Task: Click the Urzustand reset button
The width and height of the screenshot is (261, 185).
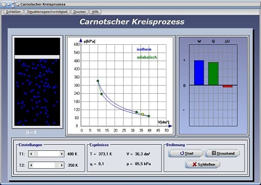Action: 222,153
